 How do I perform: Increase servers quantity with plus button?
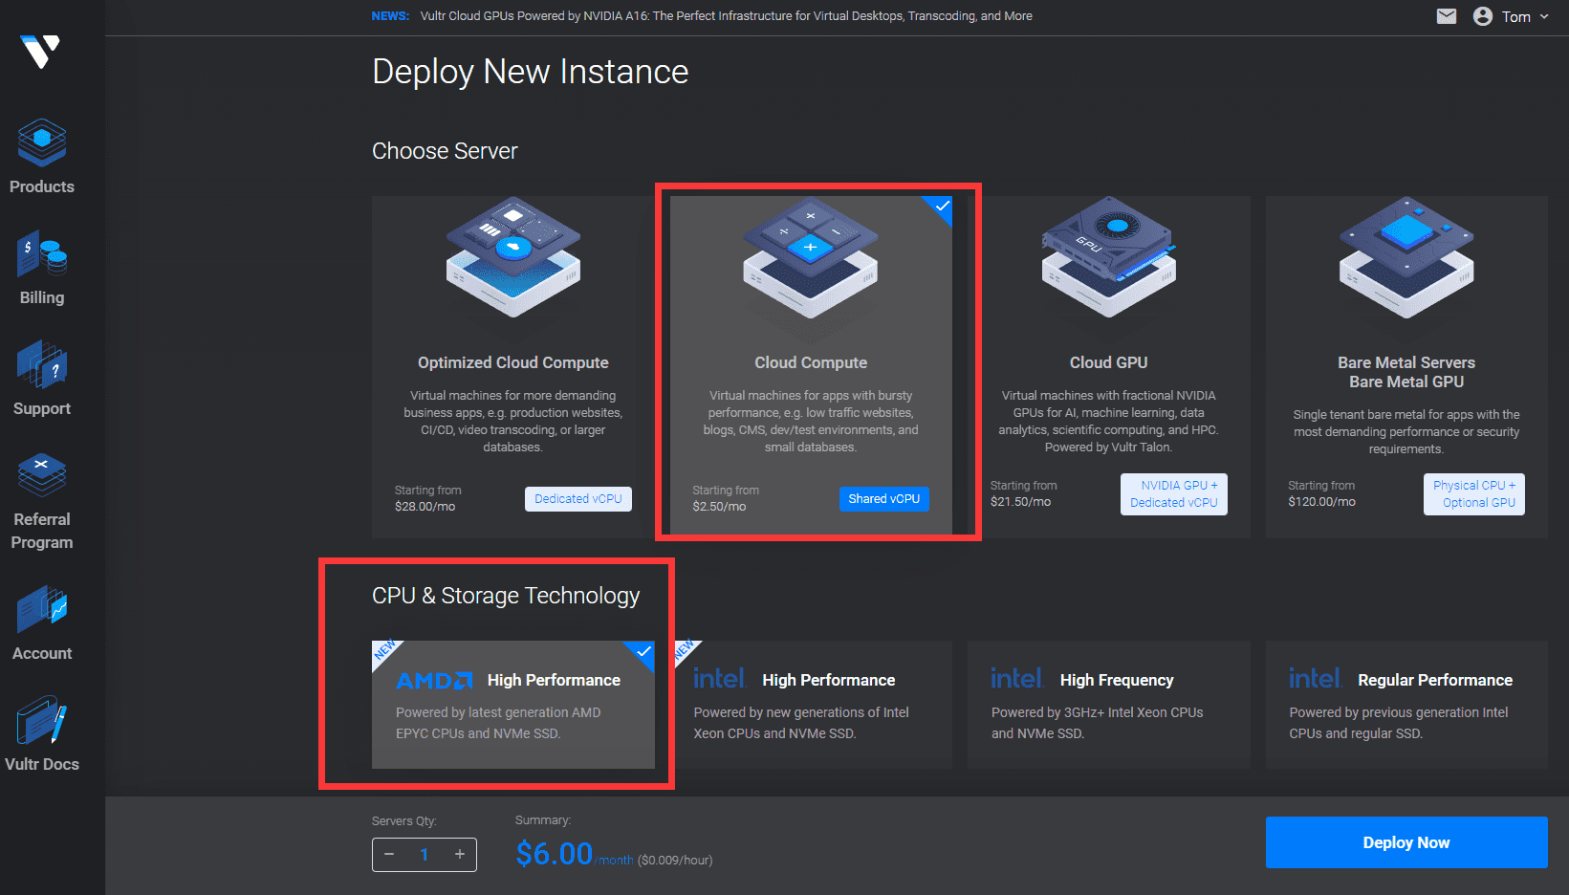point(460,854)
